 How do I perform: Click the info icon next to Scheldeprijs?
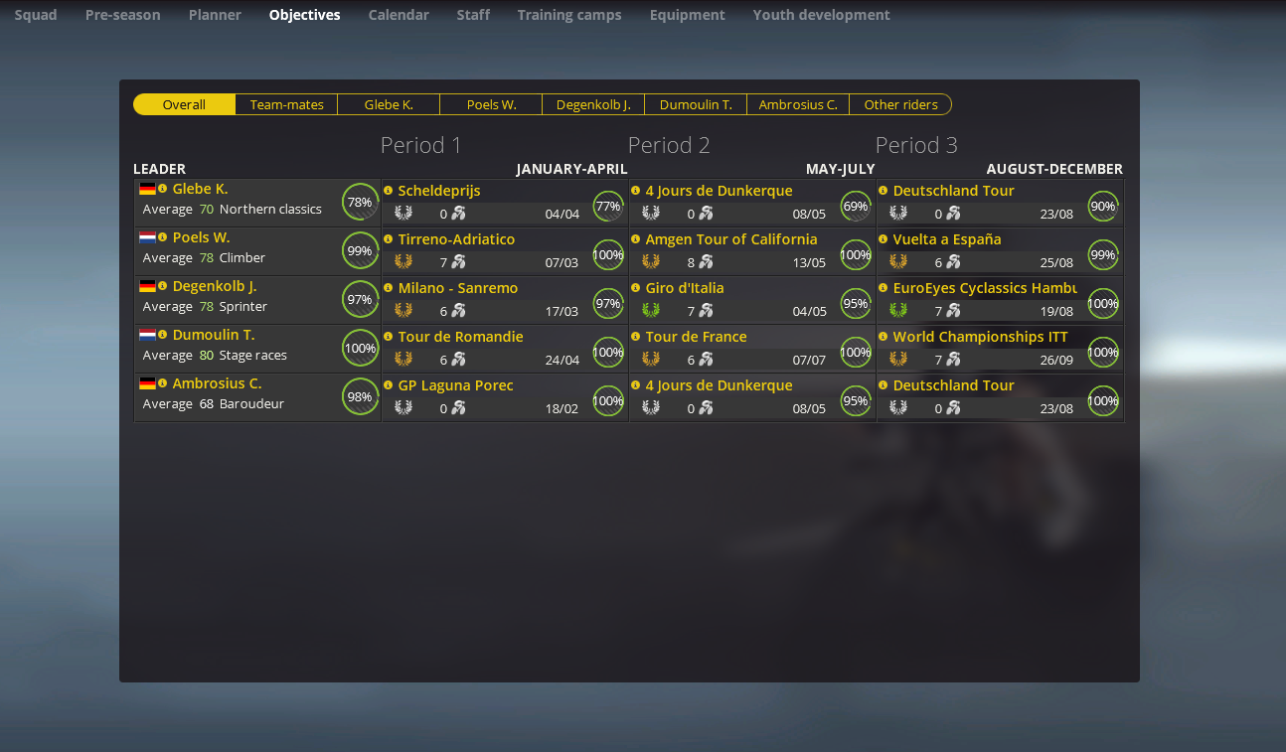point(388,191)
